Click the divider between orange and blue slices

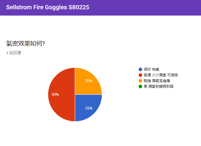click(x=88, y=95)
